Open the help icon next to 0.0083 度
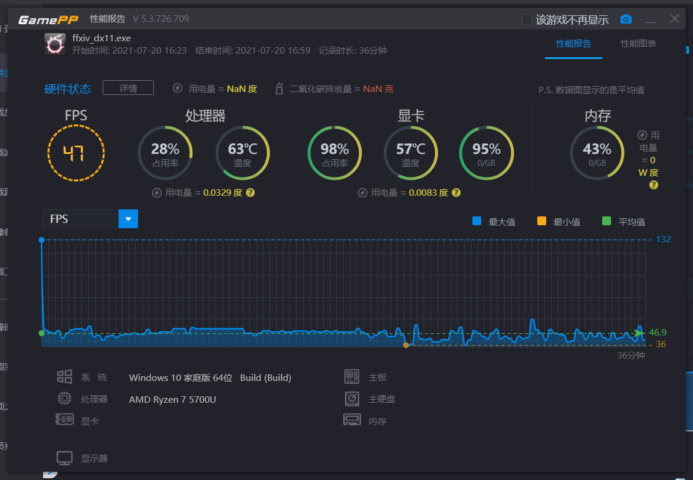The width and height of the screenshot is (693, 480). [456, 193]
